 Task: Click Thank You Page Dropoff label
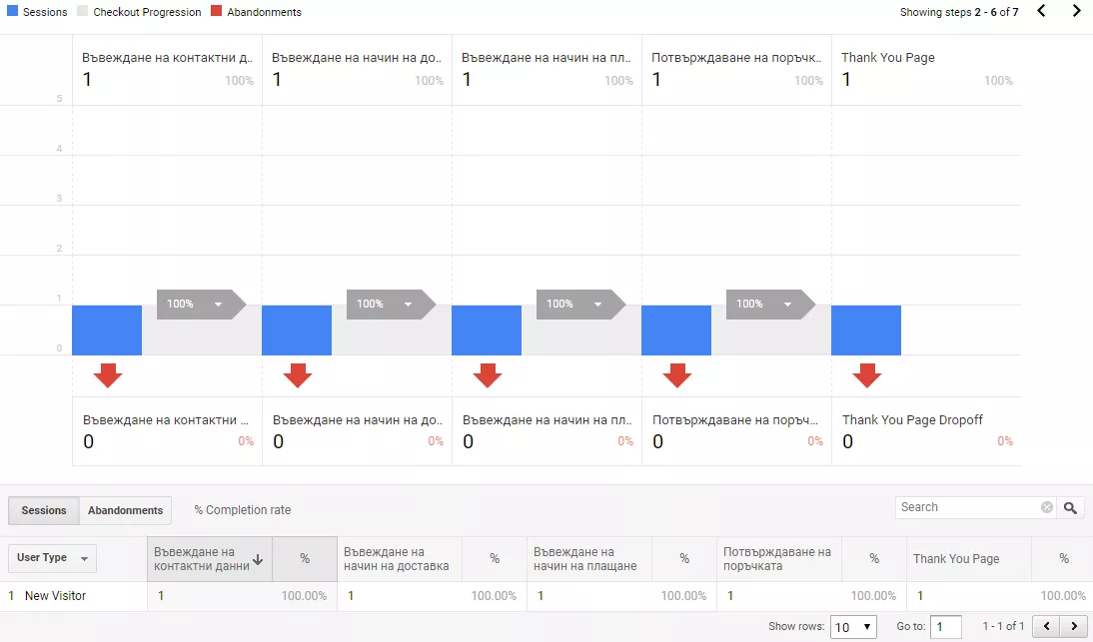tap(912, 420)
